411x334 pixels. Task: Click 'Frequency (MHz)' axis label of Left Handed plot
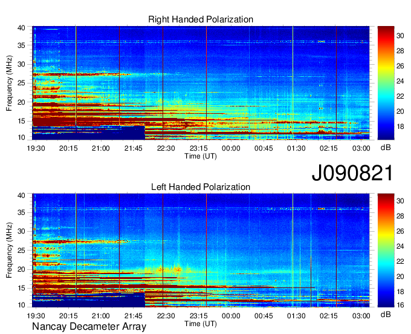point(9,250)
